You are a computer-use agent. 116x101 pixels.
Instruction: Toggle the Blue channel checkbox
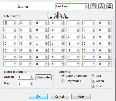pos(93,86)
